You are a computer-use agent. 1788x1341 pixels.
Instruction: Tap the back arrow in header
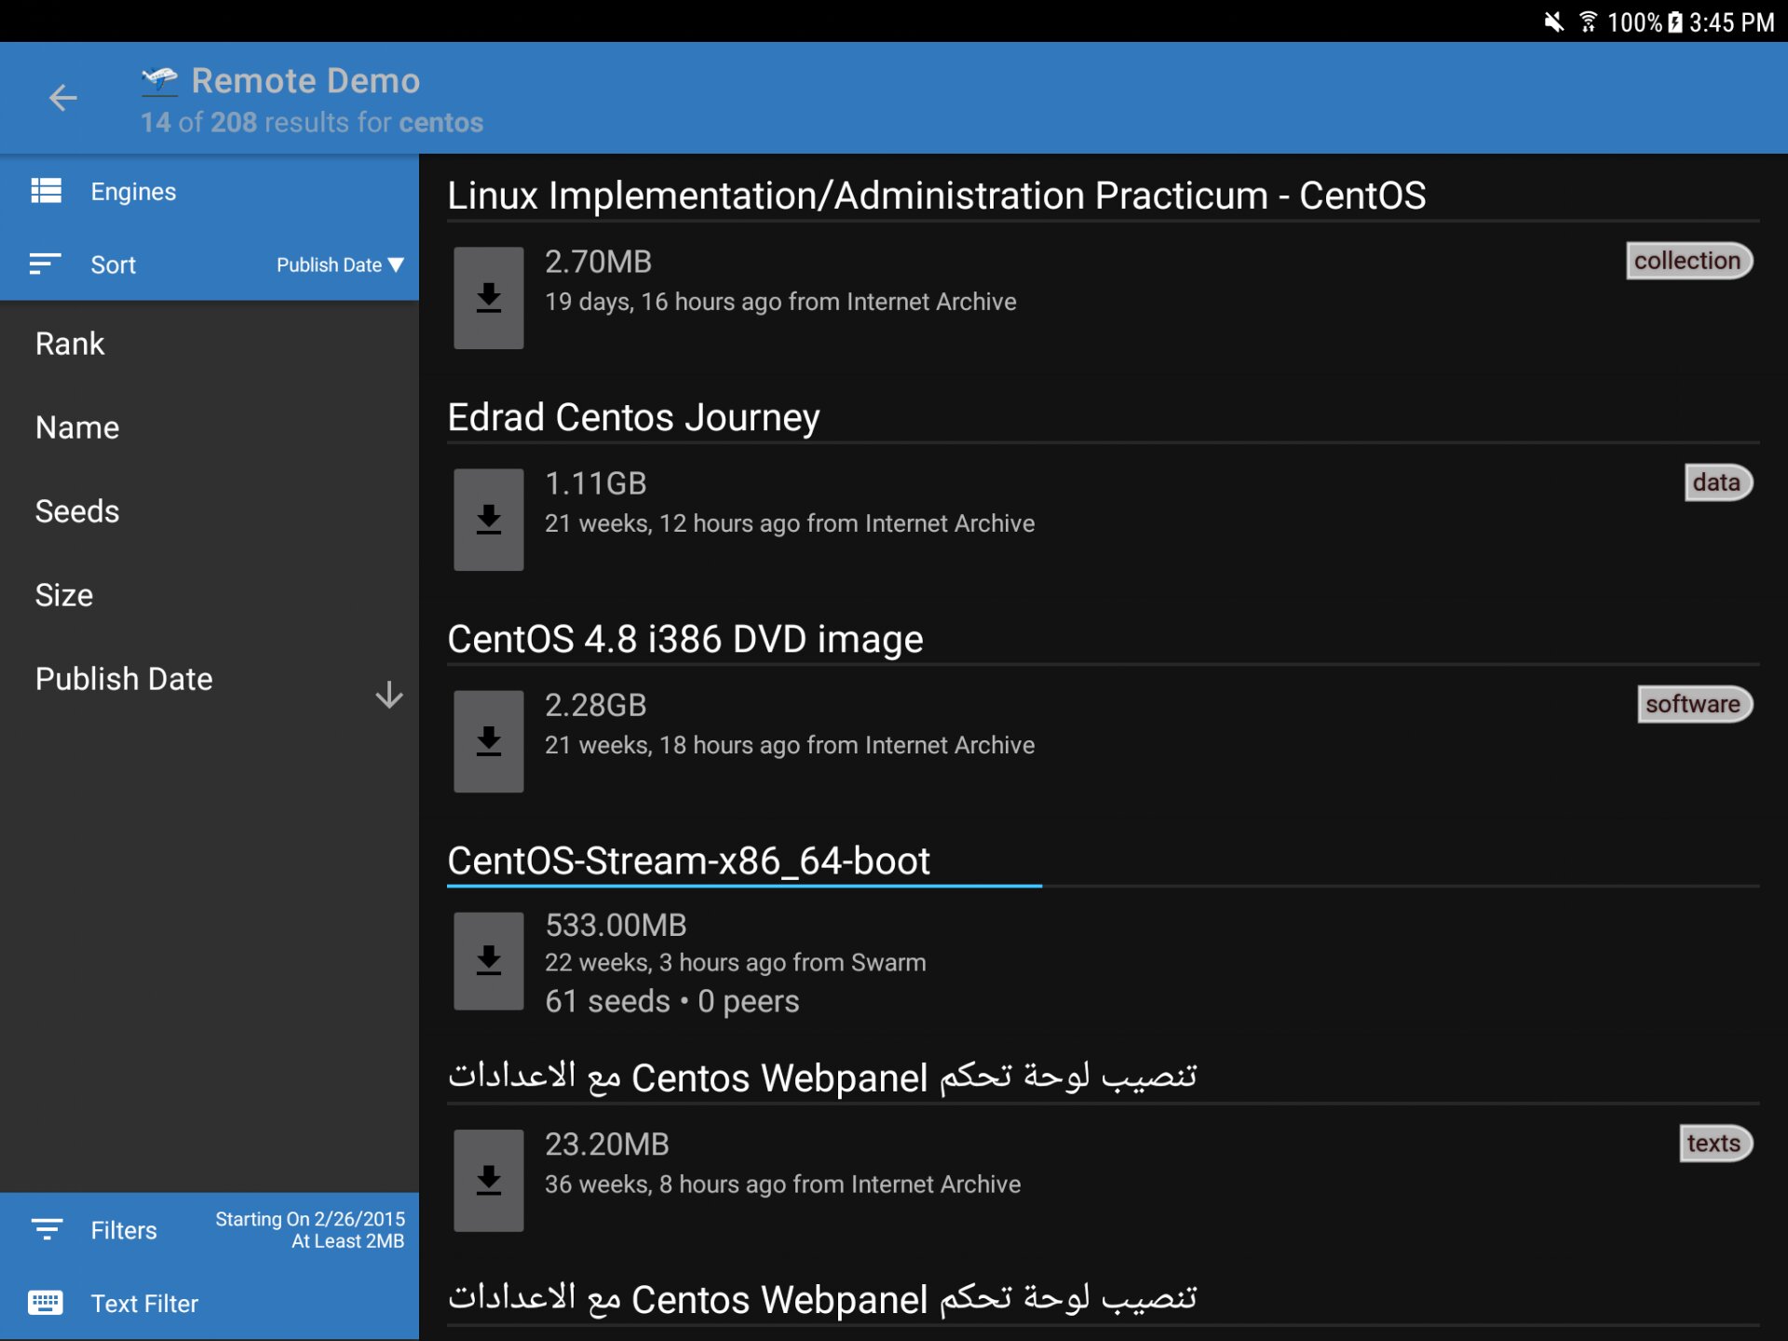62,97
